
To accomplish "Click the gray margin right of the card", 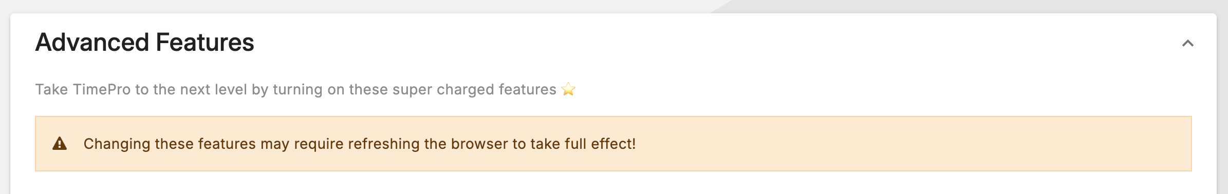I will tap(1222, 103).
